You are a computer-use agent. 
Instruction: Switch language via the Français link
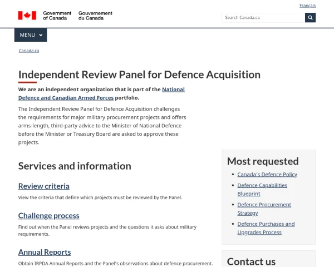tap(307, 6)
